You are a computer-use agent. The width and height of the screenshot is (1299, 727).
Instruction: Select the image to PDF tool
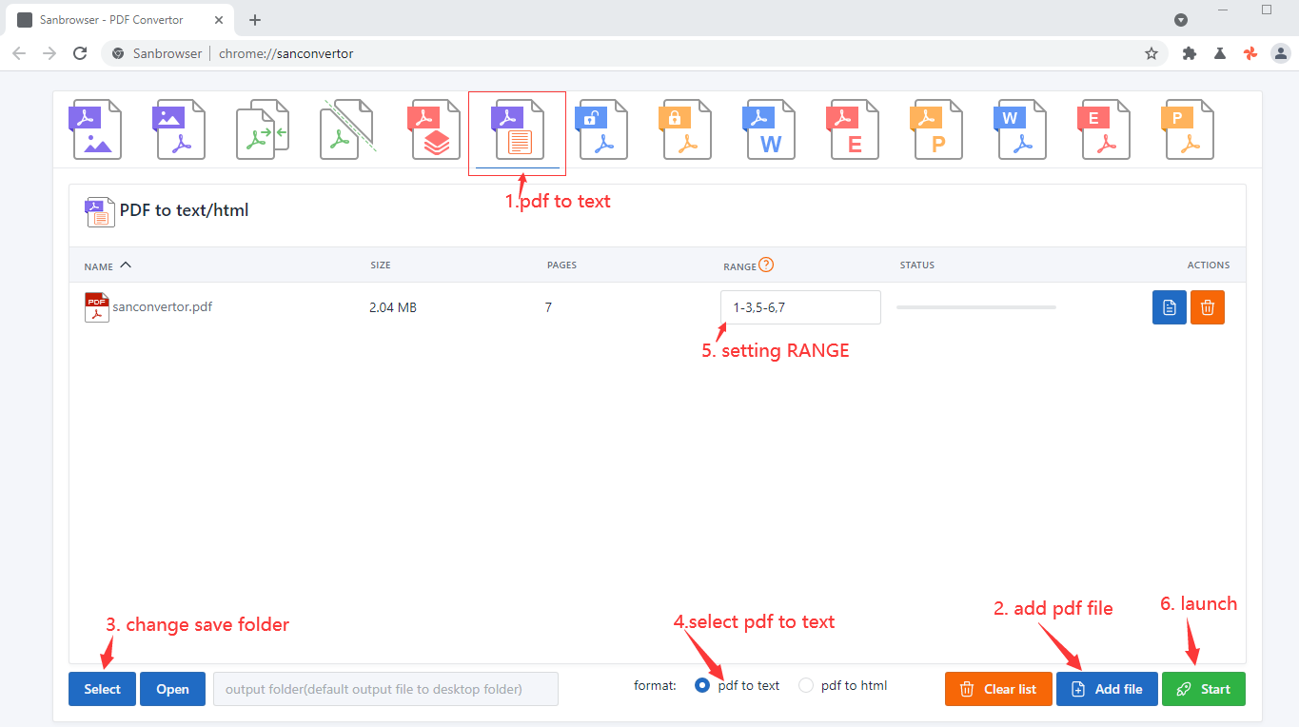[179, 128]
